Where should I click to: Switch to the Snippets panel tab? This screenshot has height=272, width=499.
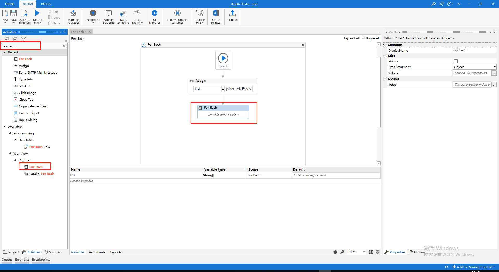(53, 252)
